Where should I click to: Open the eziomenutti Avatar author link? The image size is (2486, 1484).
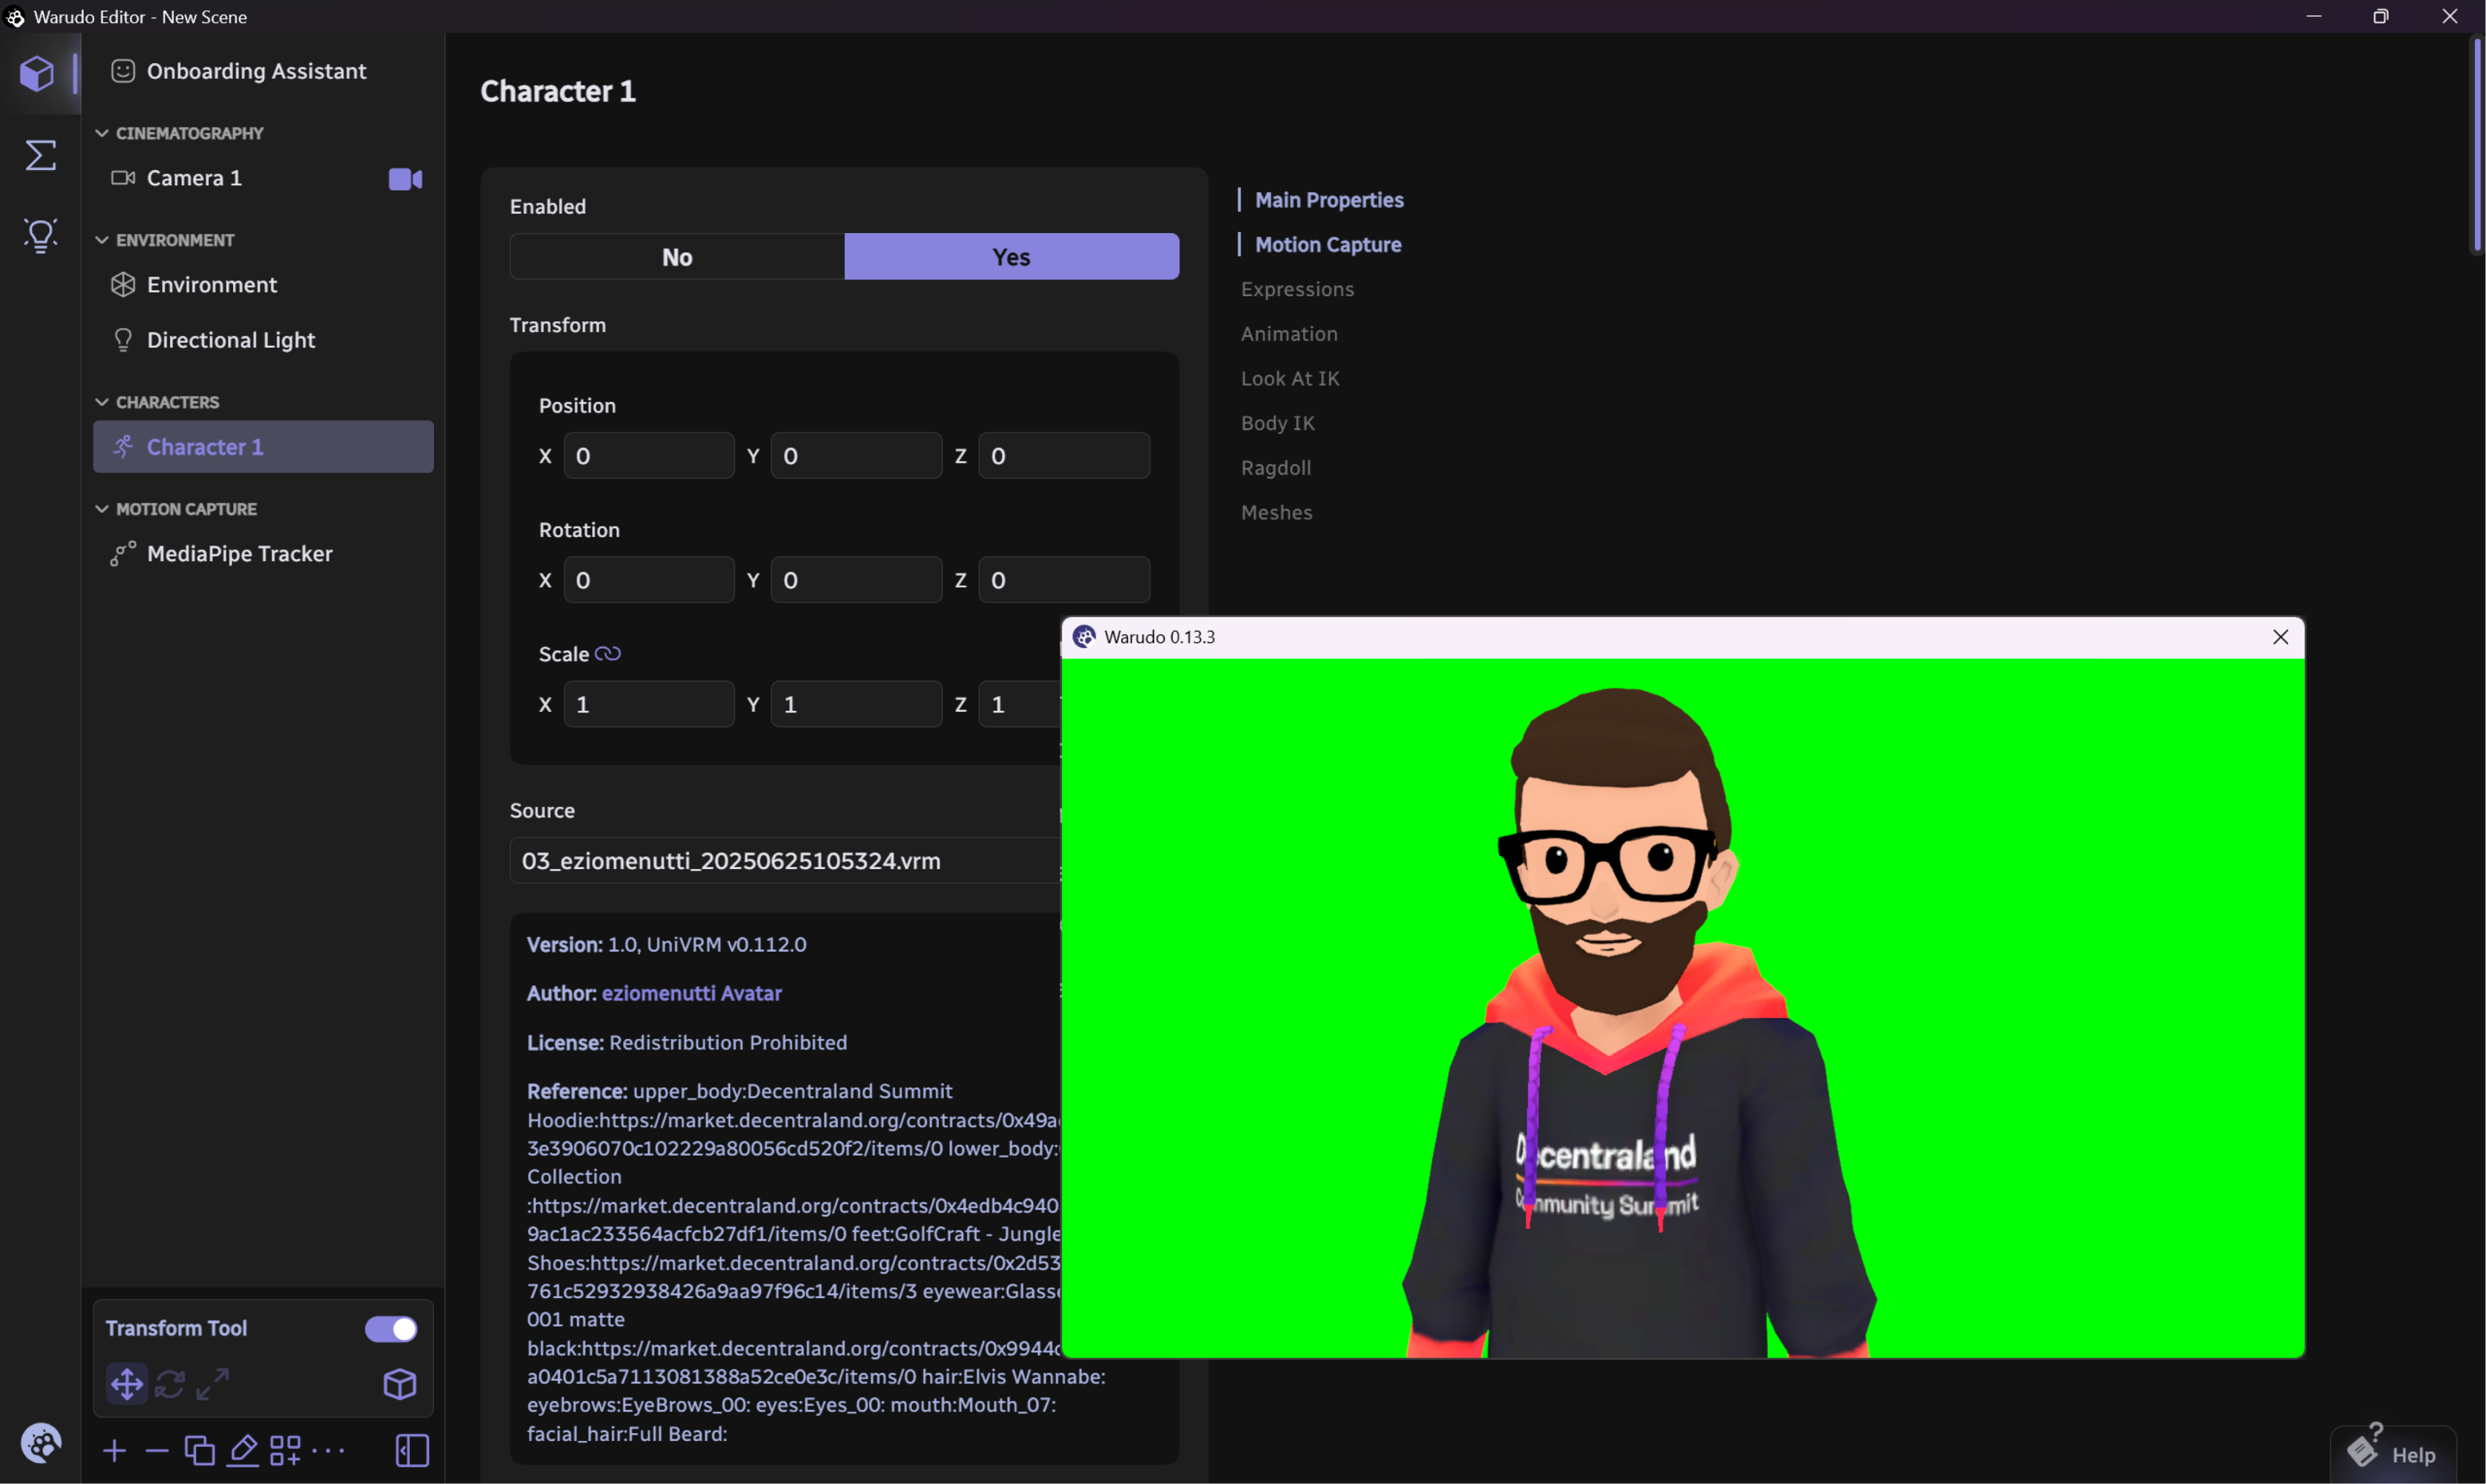coord(692,994)
